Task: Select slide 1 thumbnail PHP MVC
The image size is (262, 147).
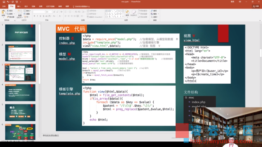Action: (20, 33)
